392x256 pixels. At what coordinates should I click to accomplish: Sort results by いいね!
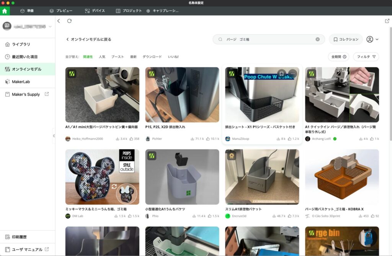pos(173,57)
